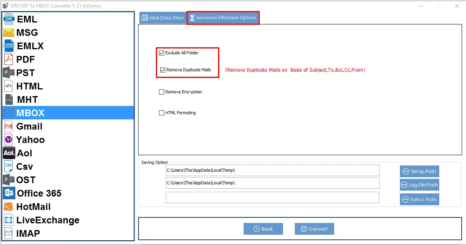Toggle Remove Duplicate Mails checkbox
Image resolution: width=466 pixels, height=245 pixels.
[x=163, y=70]
